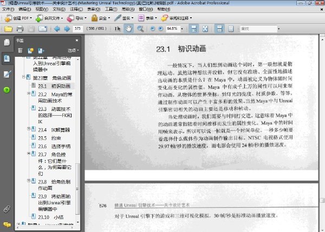Expand bookmark 23.4 IK解算器
Screen dimensions: 325x232
click(x=29, y=129)
